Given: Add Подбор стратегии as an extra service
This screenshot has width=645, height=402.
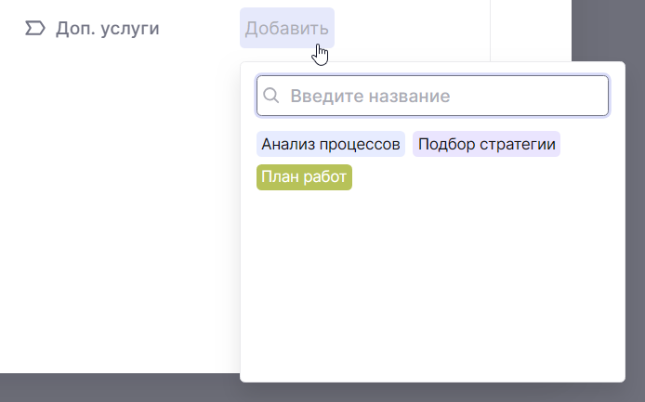Looking at the screenshot, I should [486, 144].
